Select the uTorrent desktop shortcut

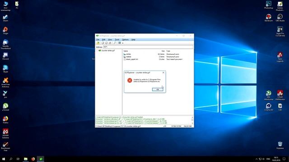pos(5,107)
